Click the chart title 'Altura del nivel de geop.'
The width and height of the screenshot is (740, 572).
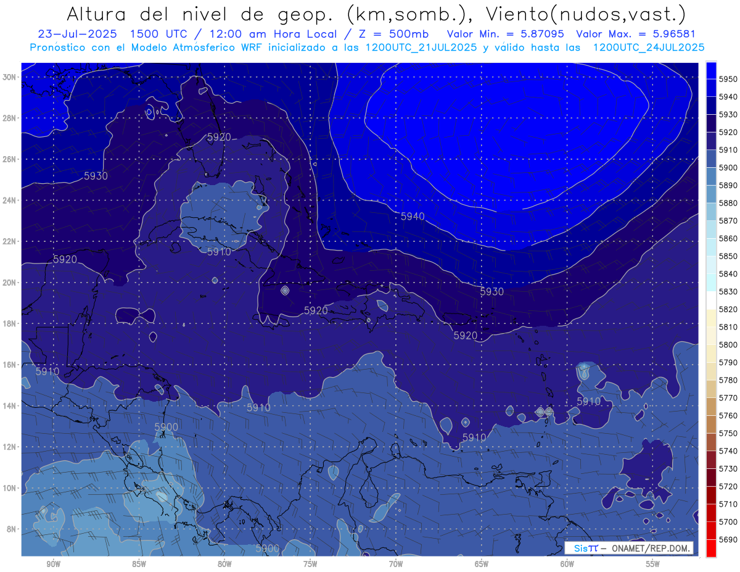pyautogui.click(x=201, y=14)
